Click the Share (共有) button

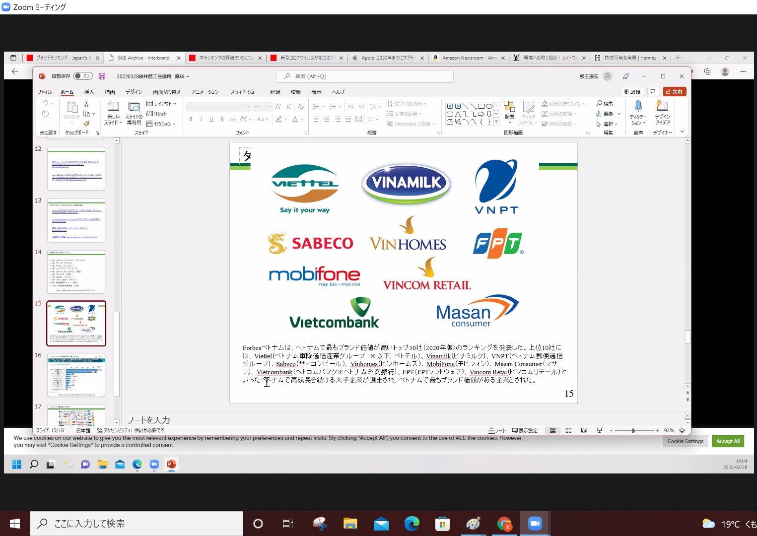tap(675, 91)
